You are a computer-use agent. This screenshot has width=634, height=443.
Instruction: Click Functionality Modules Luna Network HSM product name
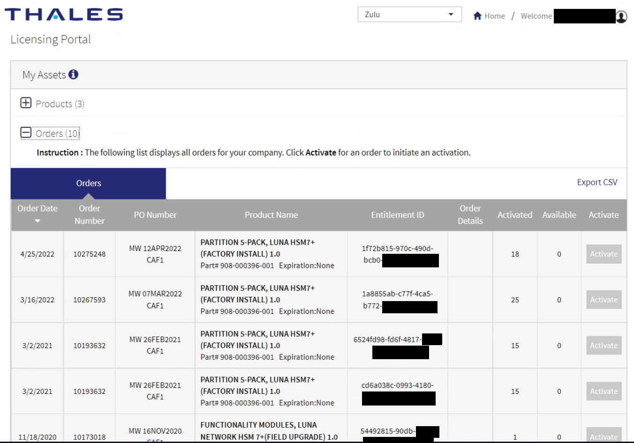pos(269,431)
